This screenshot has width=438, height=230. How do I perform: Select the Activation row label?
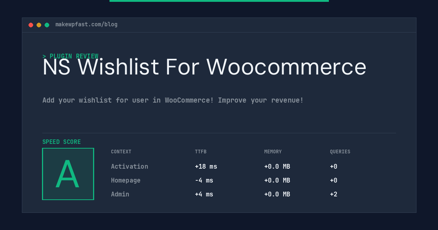[130, 166]
